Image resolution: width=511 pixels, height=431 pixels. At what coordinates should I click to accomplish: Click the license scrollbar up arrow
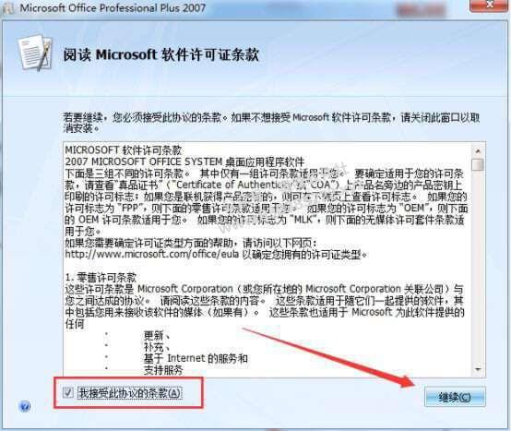[x=478, y=151]
